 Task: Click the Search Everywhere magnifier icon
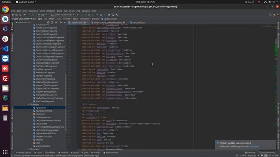point(270,15)
